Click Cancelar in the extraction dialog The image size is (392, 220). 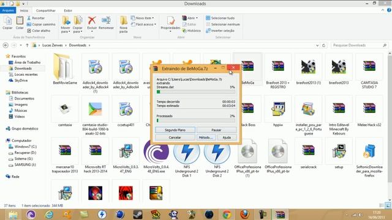(175, 137)
